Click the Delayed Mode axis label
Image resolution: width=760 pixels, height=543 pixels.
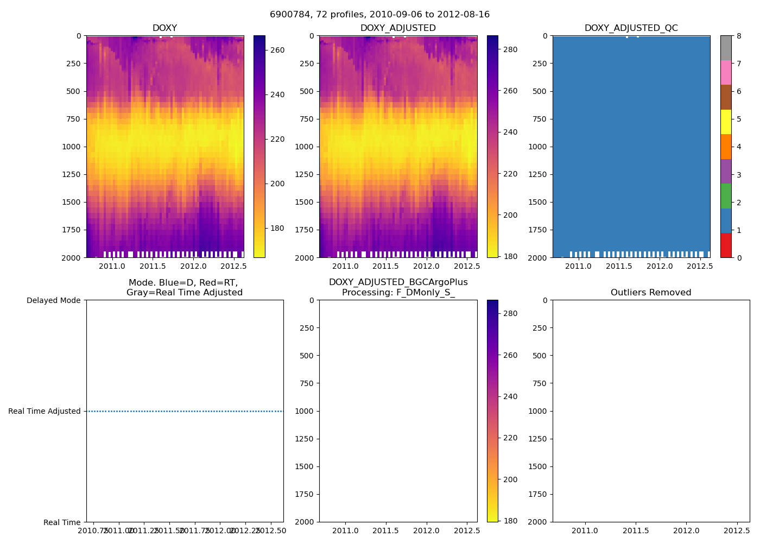pos(53,300)
